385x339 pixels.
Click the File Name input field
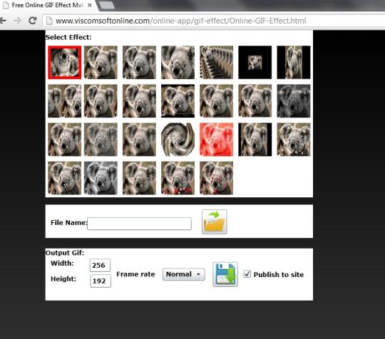coord(139,224)
